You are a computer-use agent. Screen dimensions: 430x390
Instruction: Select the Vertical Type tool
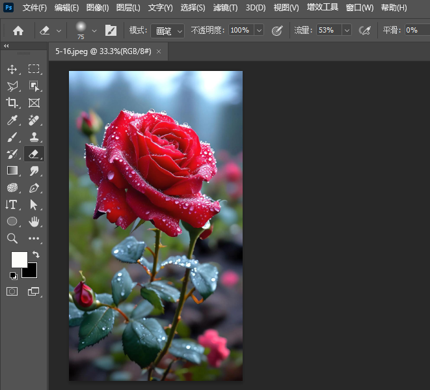[12, 204]
